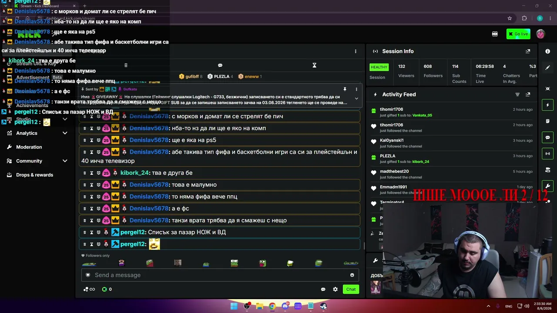
Task: Toggle the Activity Feed lightning sidebar icon
Action: pos(547,105)
